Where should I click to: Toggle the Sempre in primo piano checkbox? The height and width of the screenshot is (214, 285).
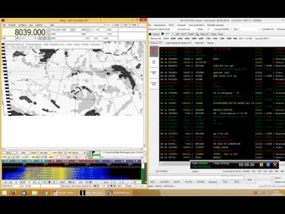(273, 181)
